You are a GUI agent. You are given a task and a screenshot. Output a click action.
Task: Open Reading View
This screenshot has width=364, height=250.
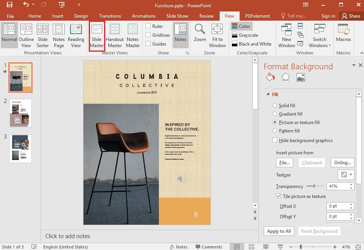pos(76,36)
